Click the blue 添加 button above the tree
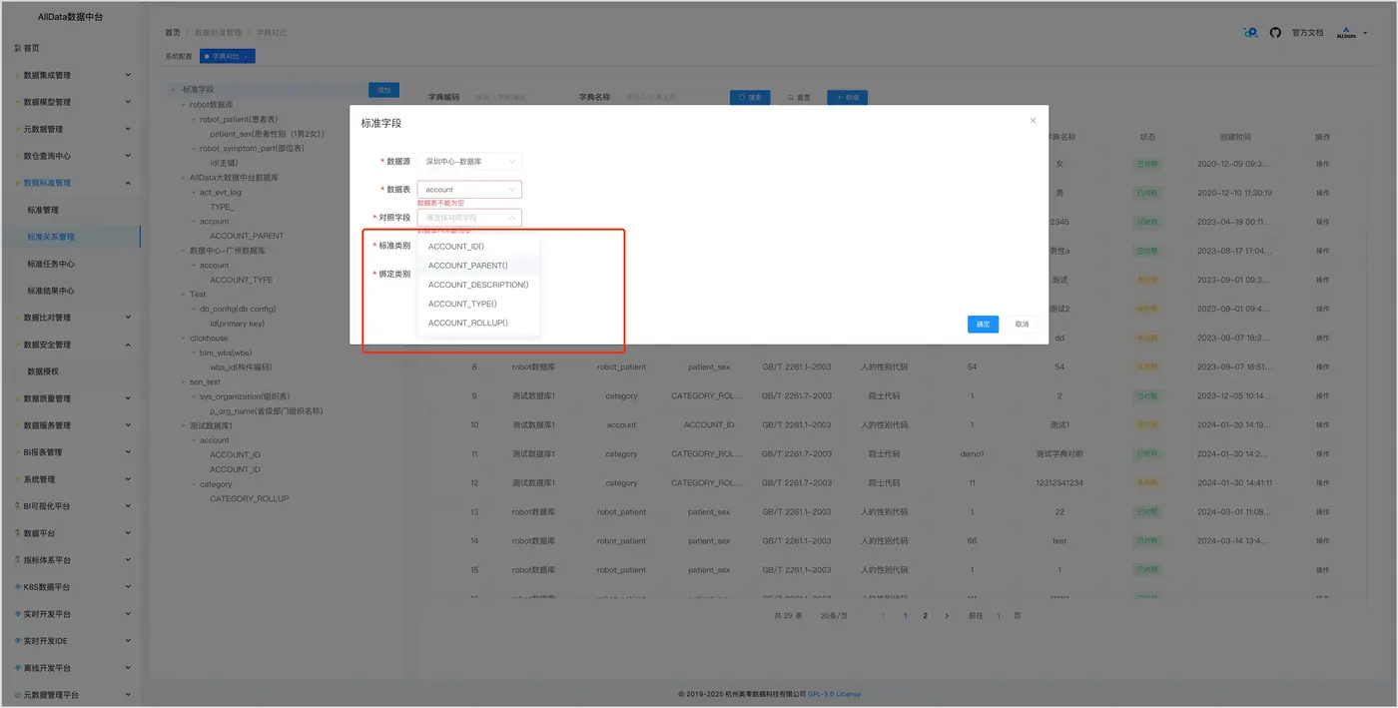This screenshot has width=1398, height=708. [x=383, y=90]
